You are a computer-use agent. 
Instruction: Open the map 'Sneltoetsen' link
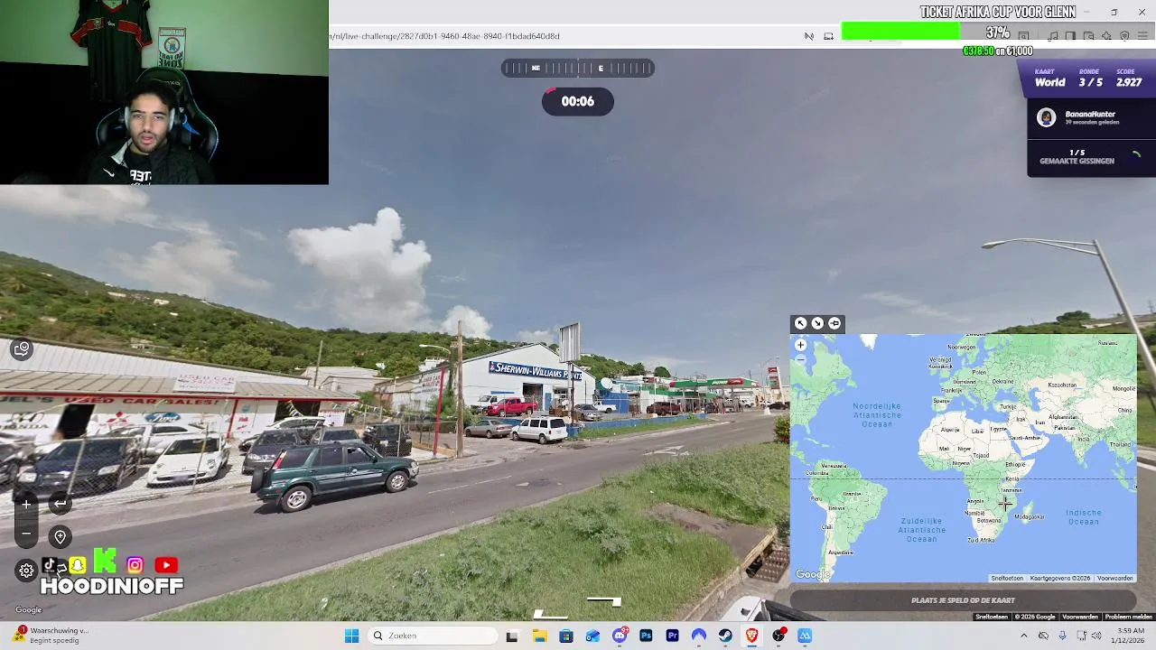coord(1007,578)
